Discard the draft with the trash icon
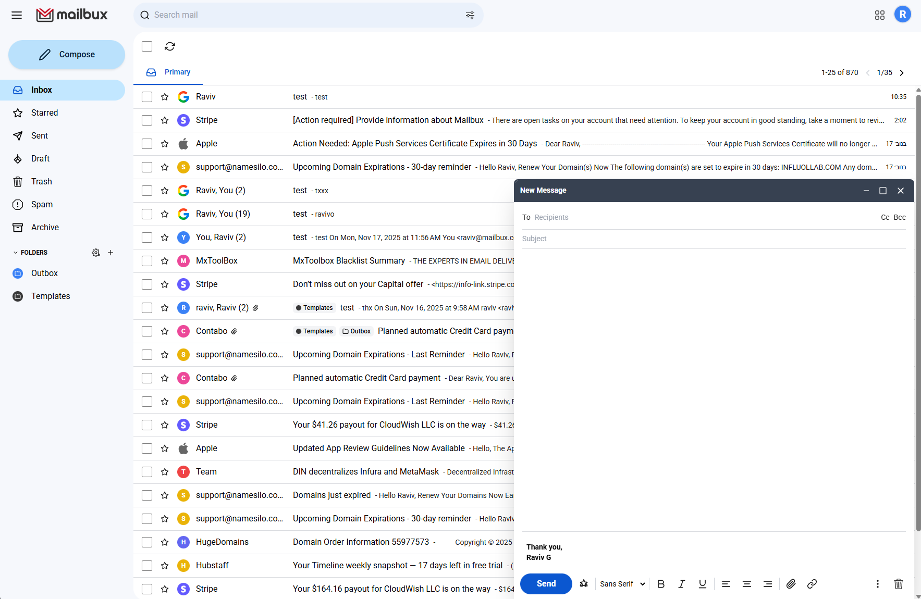 [898, 584]
